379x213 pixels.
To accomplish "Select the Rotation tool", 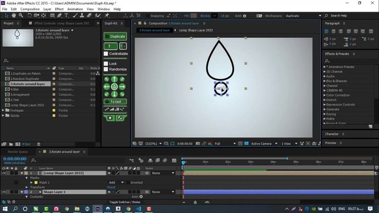I will [x=29, y=15].
